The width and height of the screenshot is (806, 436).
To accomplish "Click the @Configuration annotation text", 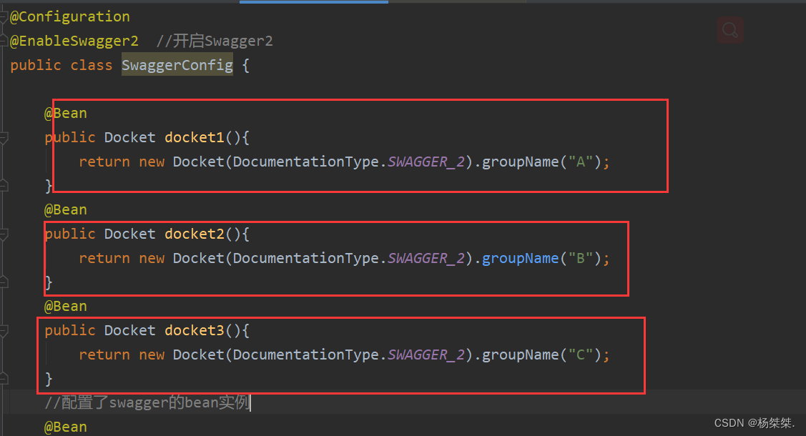I will 70,17.
